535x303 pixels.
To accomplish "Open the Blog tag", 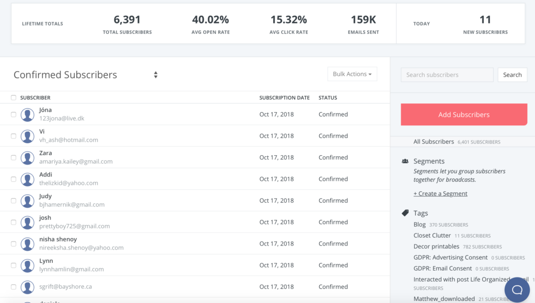I will pyautogui.click(x=420, y=224).
